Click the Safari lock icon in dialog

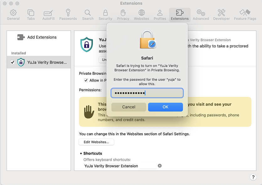(148, 40)
